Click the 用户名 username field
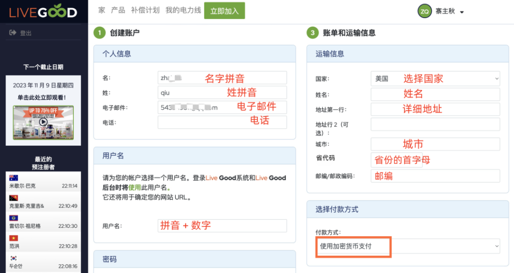The width and height of the screenshot is (514, 273). pyautogui.click(x=222, y=226)
